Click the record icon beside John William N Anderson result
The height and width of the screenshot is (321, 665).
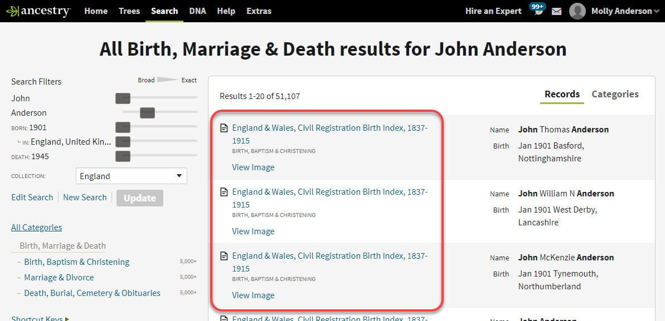coord(224,192)
